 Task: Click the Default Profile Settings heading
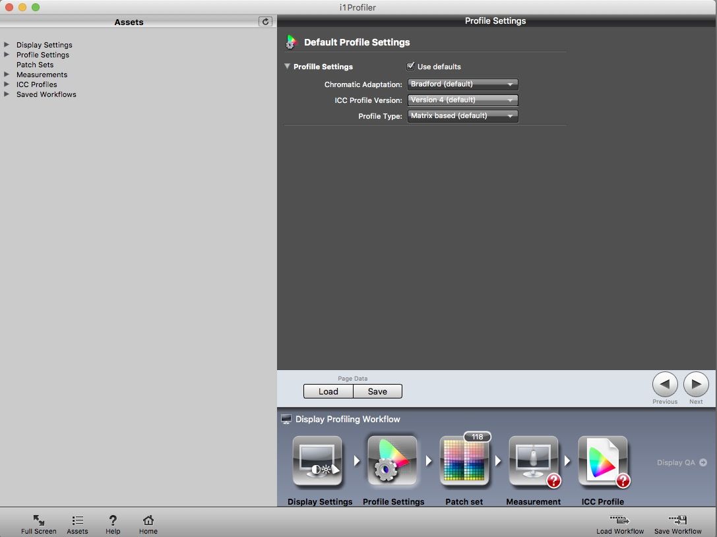click(x=357, y=42)
